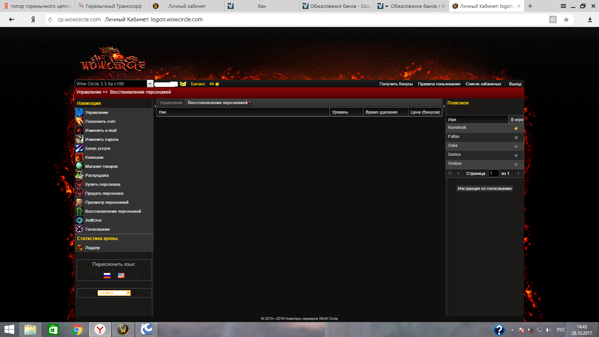Open Google Chrome from the taskbar
This screenshot has height=337, width=599.
[x=77, y=330]
